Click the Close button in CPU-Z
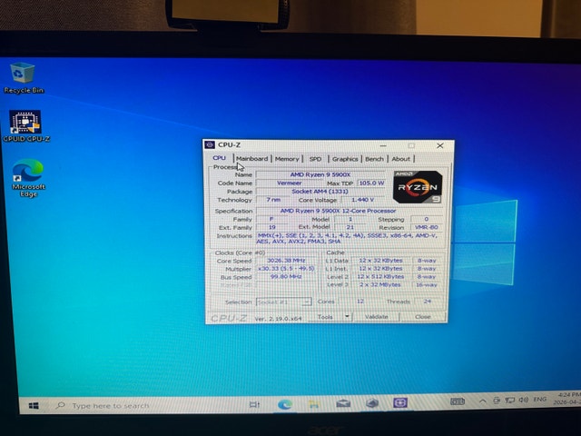The height and width of the screenshot is (436, 581). [x=422, y=317]
